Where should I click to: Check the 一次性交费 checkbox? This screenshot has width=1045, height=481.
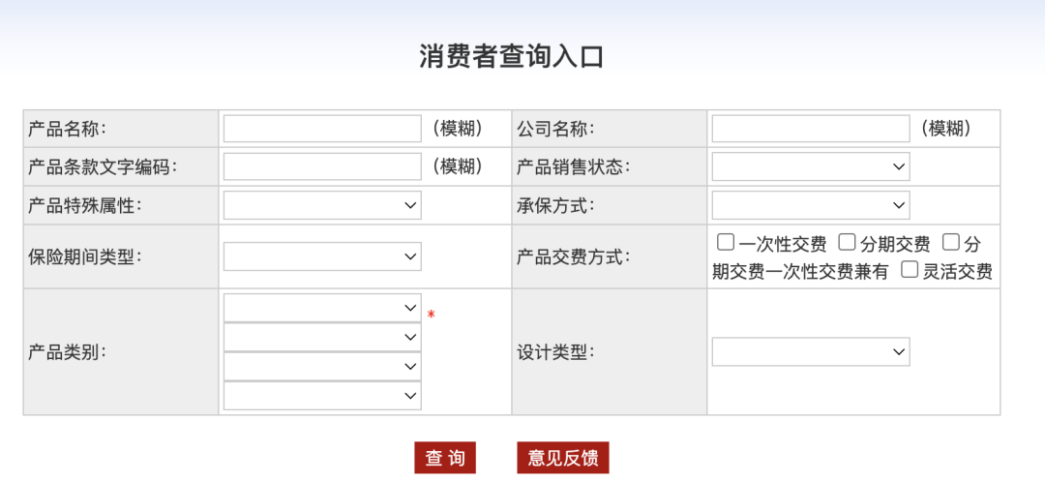coord(725,242)
